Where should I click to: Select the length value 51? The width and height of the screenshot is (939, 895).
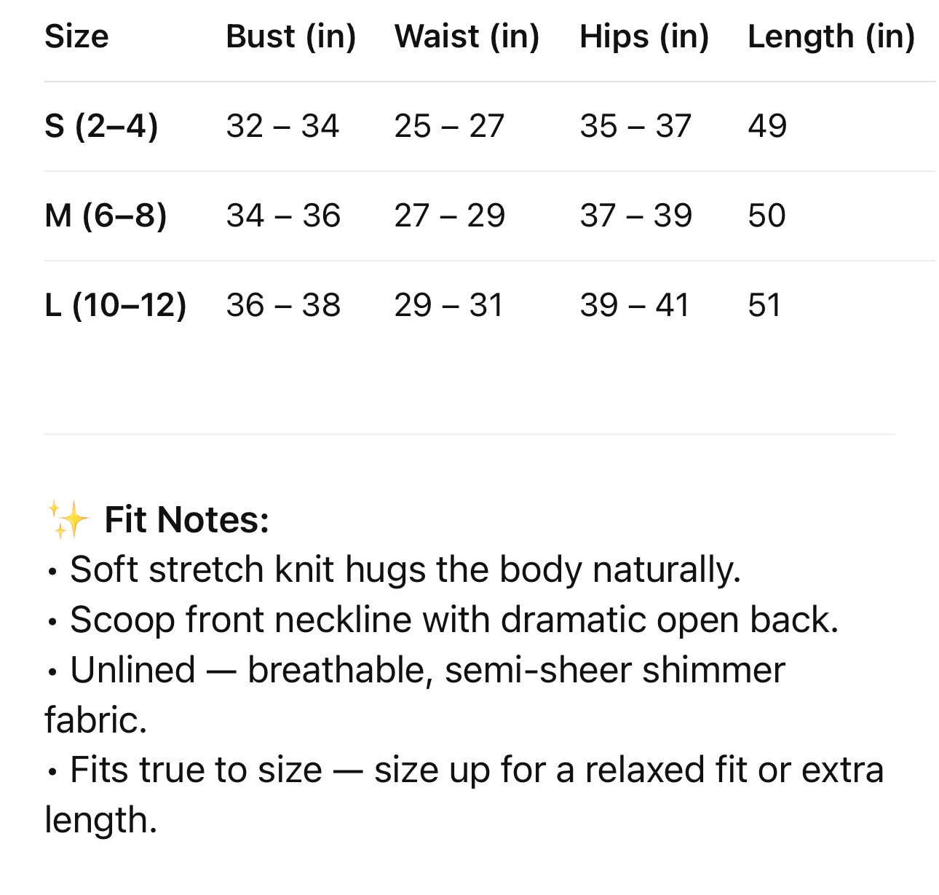pos(764,305)
